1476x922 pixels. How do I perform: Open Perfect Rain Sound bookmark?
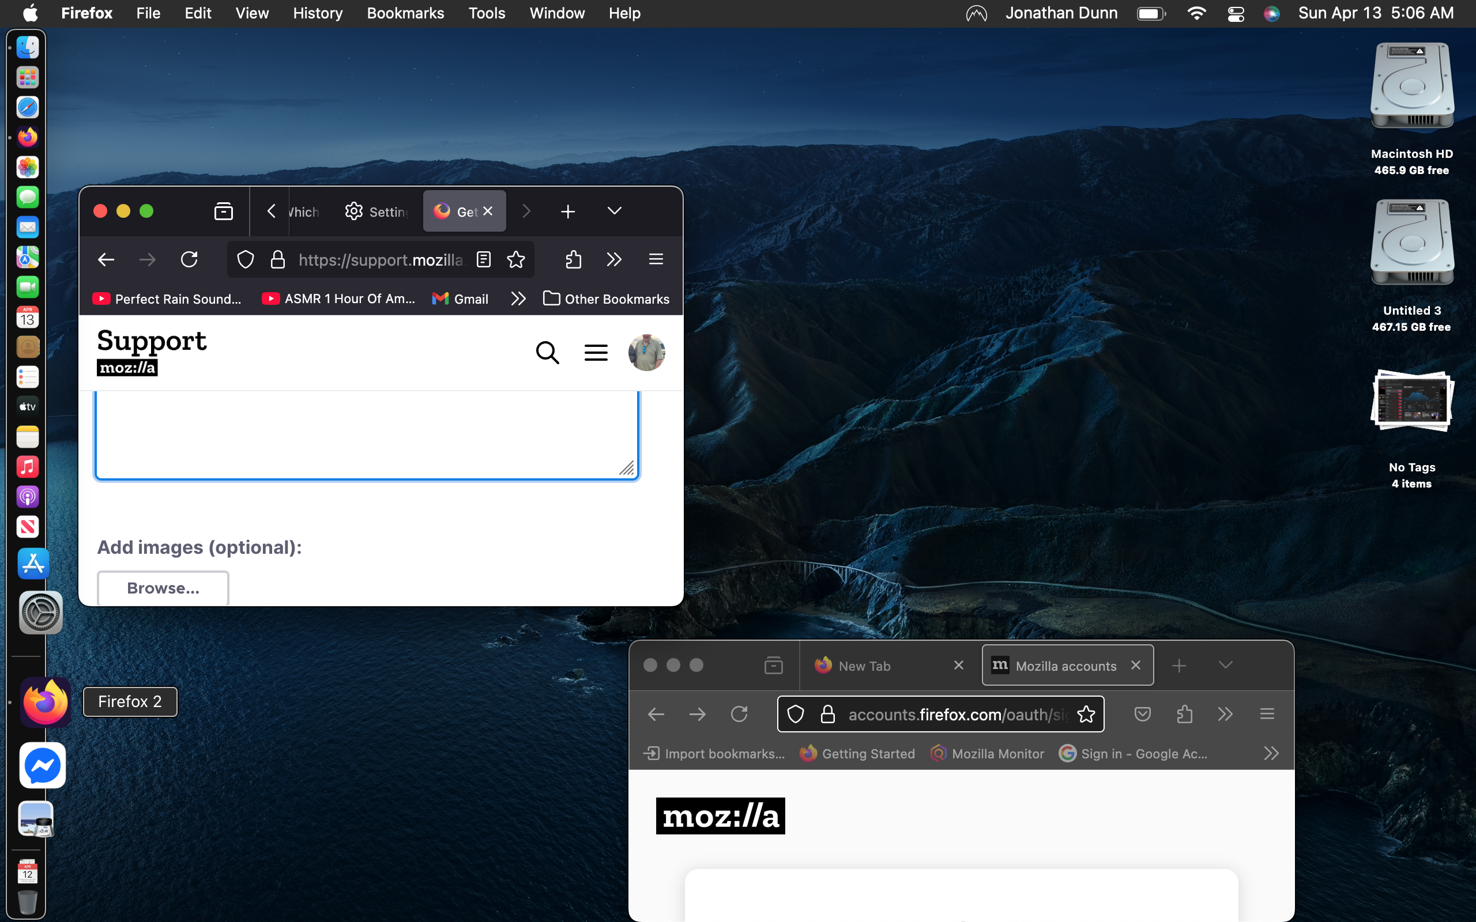pos(167,299)
